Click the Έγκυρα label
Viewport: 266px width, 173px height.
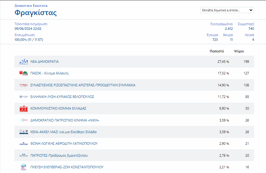(212, 35)
